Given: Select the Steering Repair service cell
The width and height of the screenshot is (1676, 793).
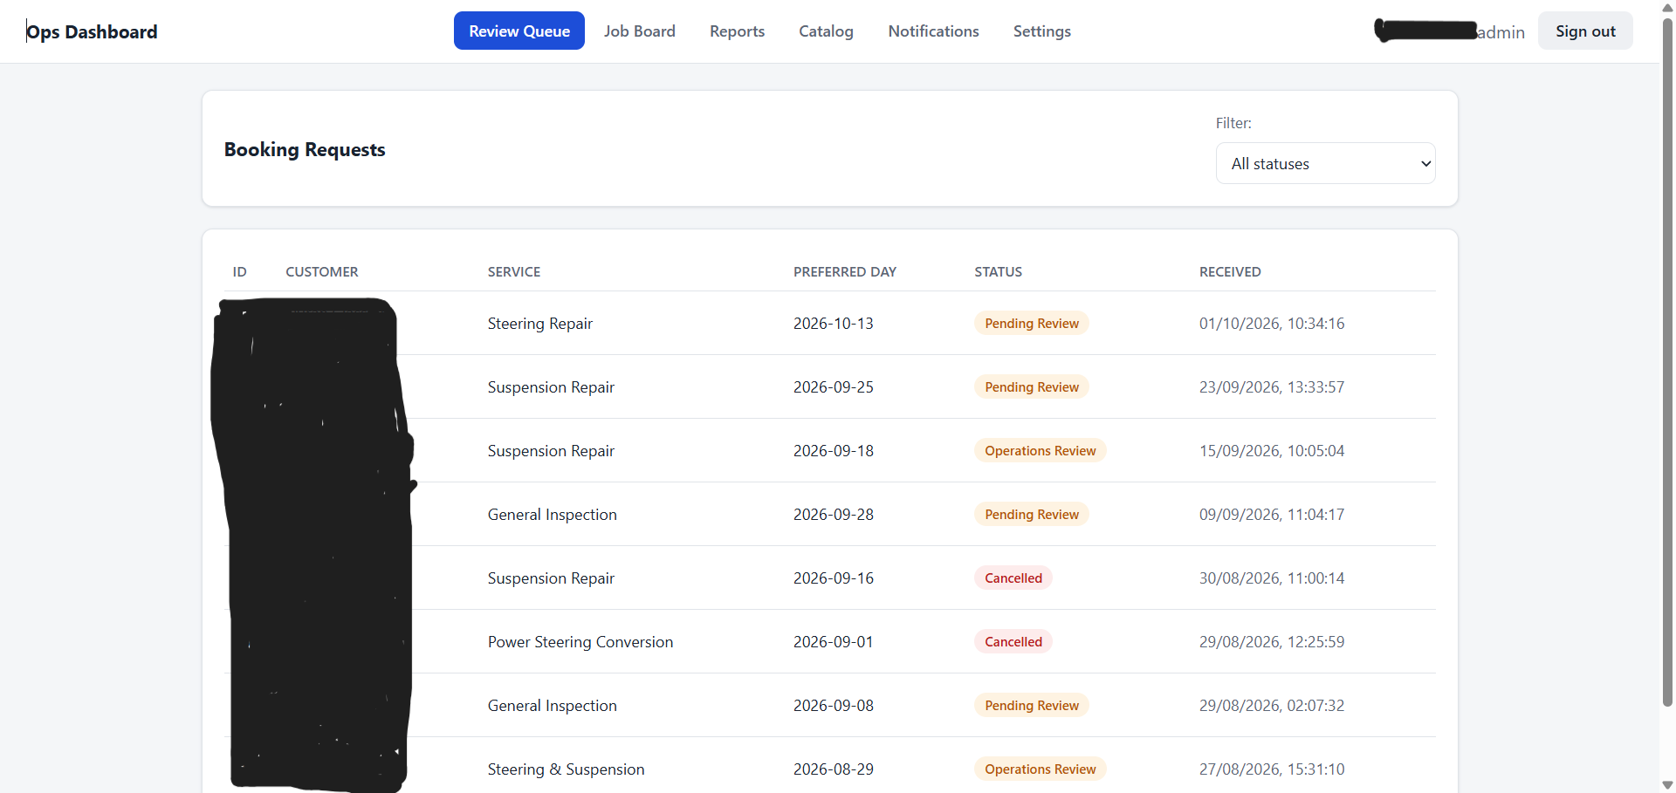Looking at the screenshot, I should point(540,324).
